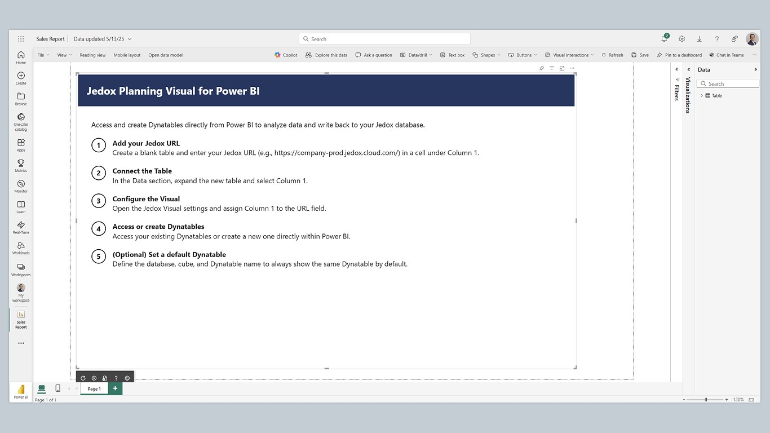Click Ask a question
The width and height of the screenshot is (770, 433).
pyautogui.click(x=374, y=55)
